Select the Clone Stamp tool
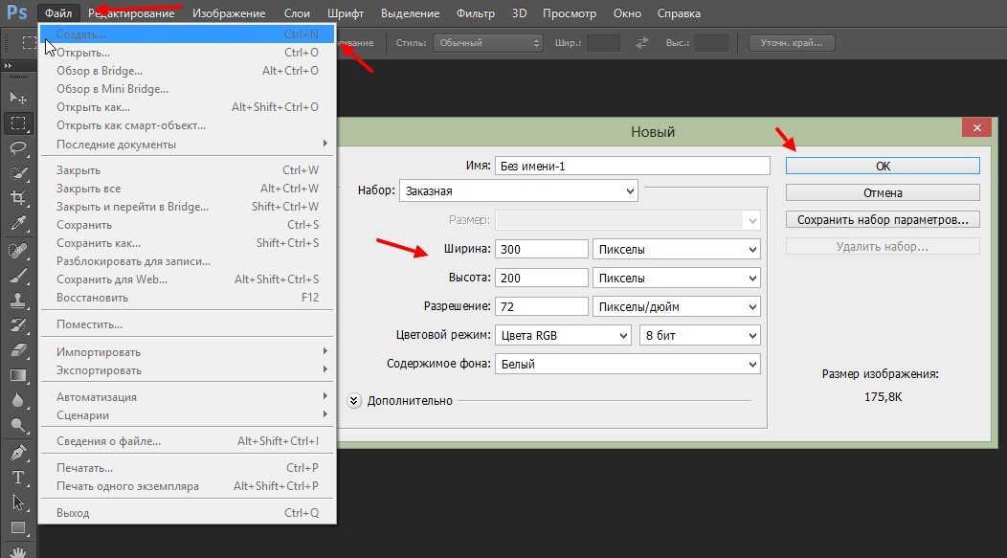Screen dimensions: 1007x558 pyautogui.click(x=18, y=301)
